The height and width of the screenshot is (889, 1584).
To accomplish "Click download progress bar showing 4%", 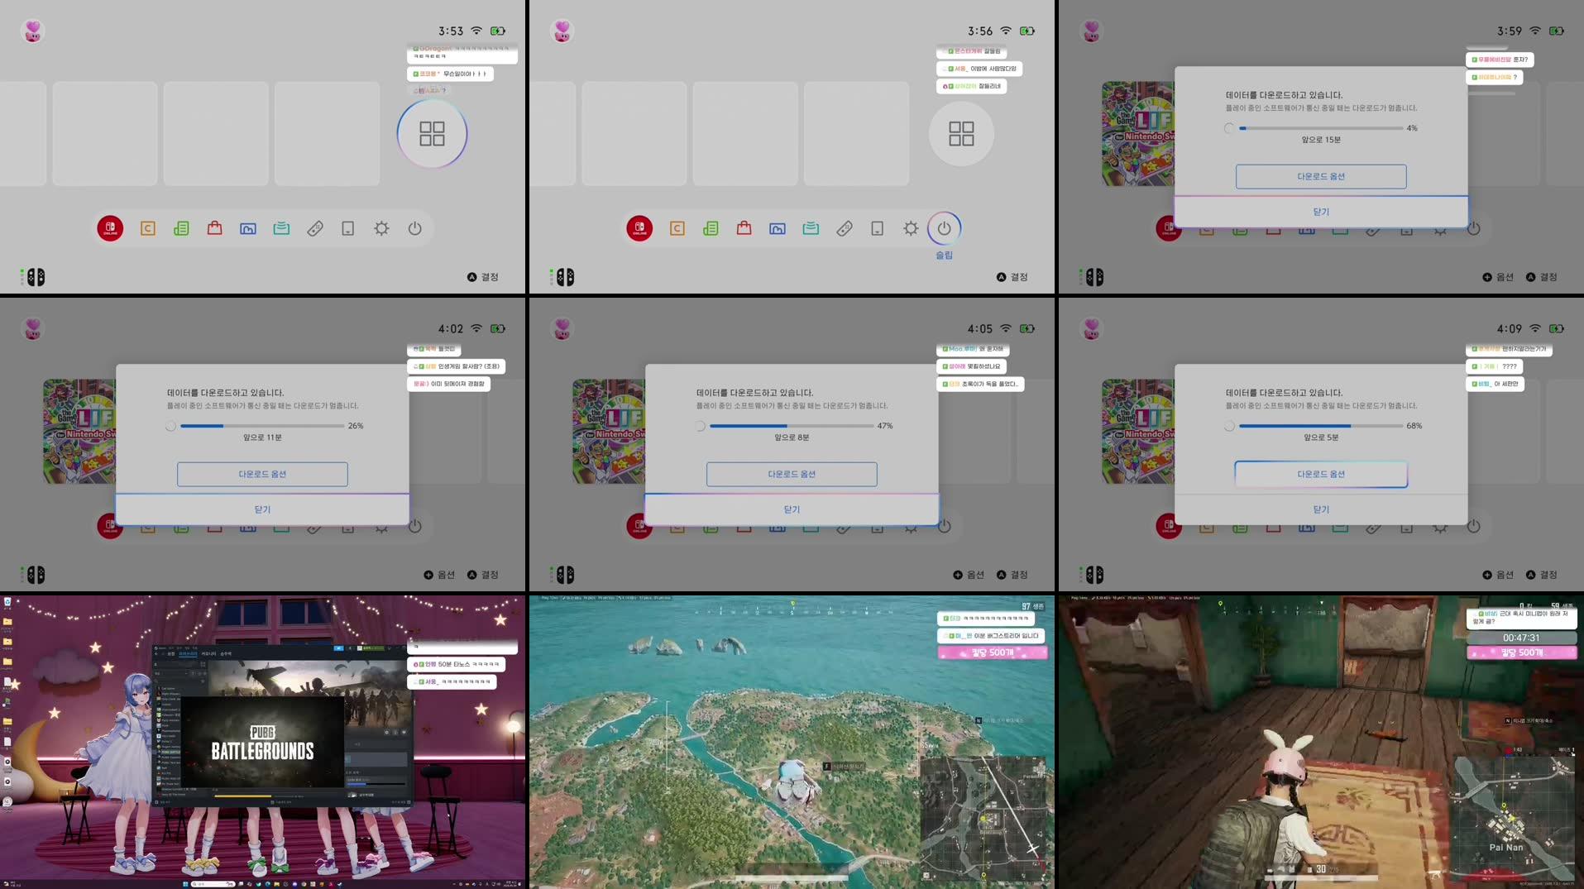I will (1321, 128).
